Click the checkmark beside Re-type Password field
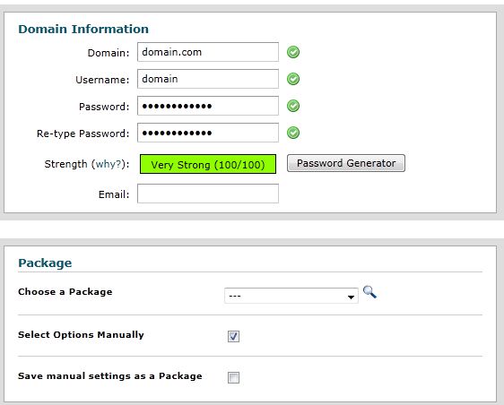504x405 pixels. (x=293, y=133)
